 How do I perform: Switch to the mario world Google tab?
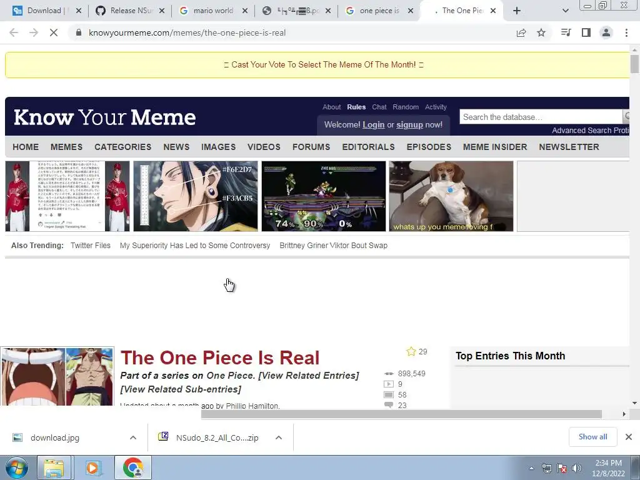pos(213,11)
